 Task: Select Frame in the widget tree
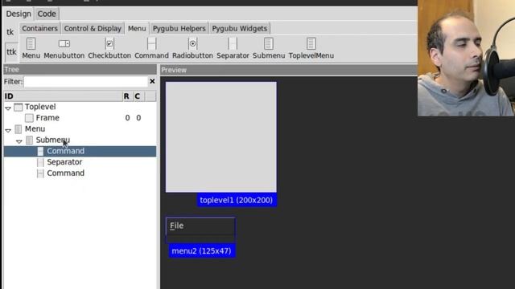pyautogui.click(x=47, y=118)
